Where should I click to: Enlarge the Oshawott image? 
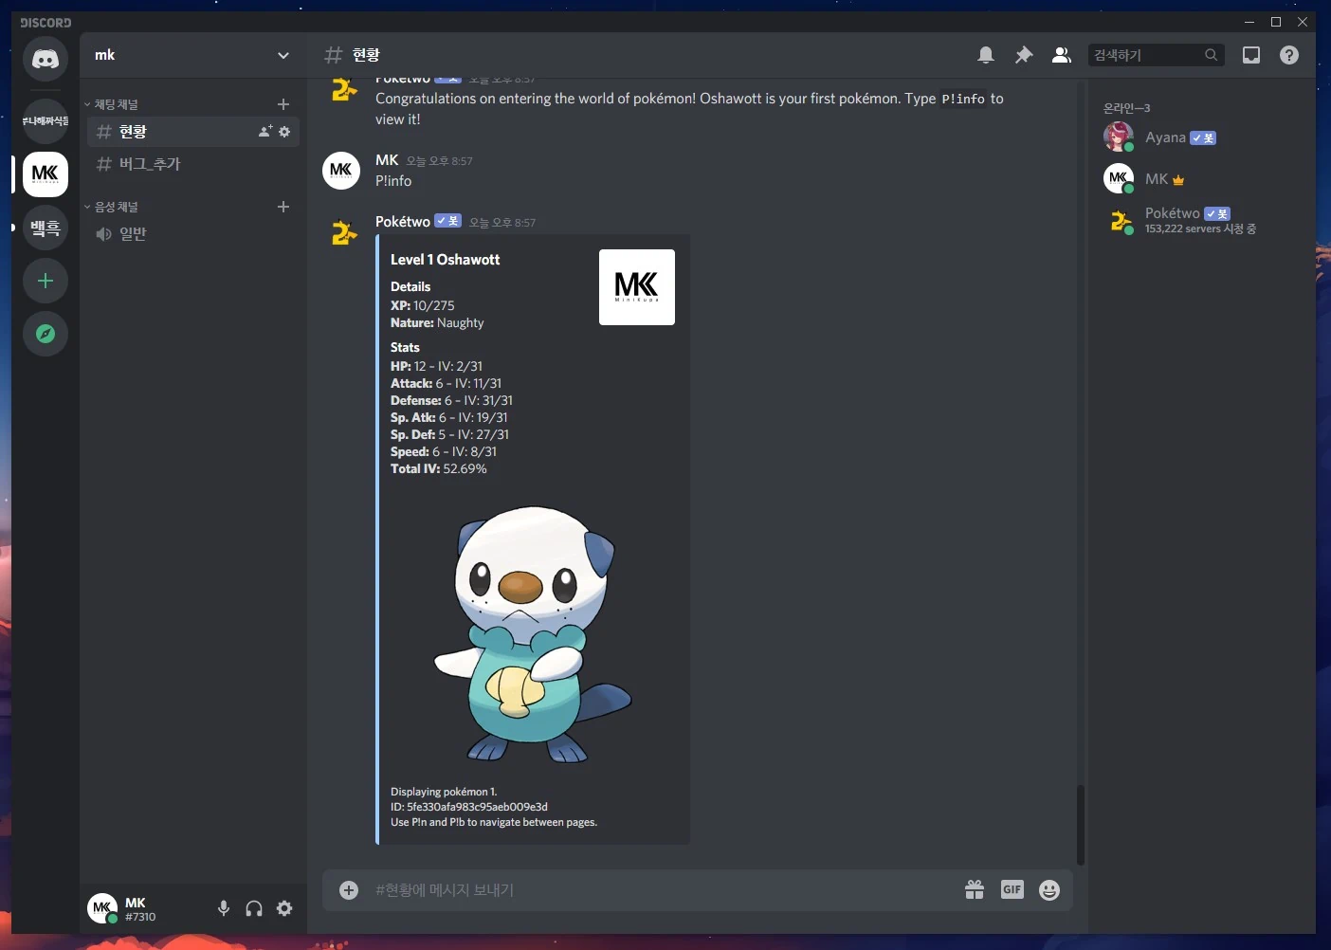pos(533,633)
